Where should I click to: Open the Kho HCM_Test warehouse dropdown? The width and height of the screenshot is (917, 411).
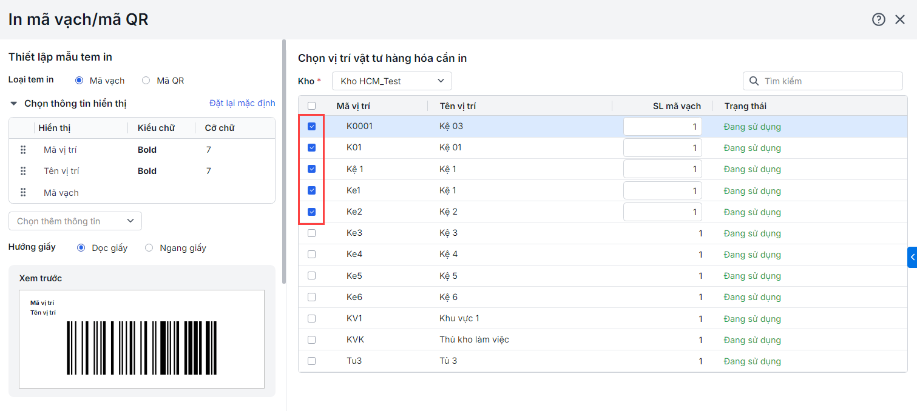391,81
